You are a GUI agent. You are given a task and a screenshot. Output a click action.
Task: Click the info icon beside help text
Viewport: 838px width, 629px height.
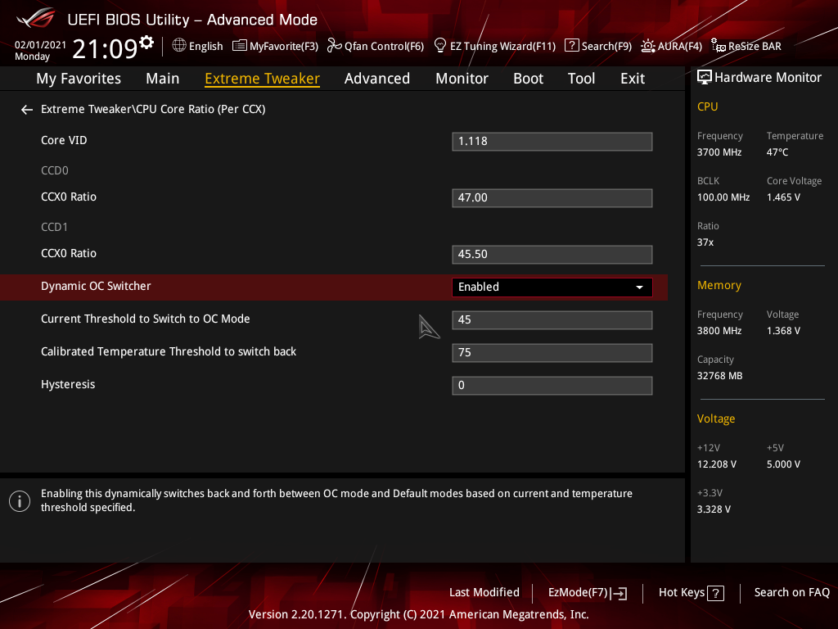pyautogui.click(x=20, y=501)
